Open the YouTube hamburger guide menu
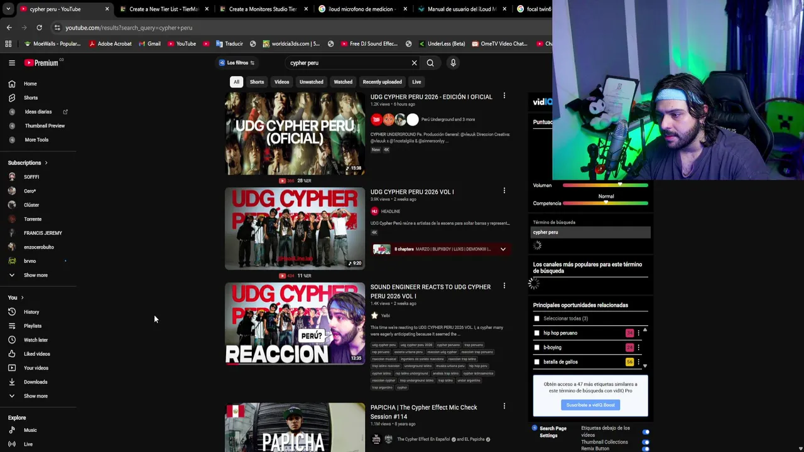Image resolution: width=804 pixels, height=452 pixels. tap(11, 63)
